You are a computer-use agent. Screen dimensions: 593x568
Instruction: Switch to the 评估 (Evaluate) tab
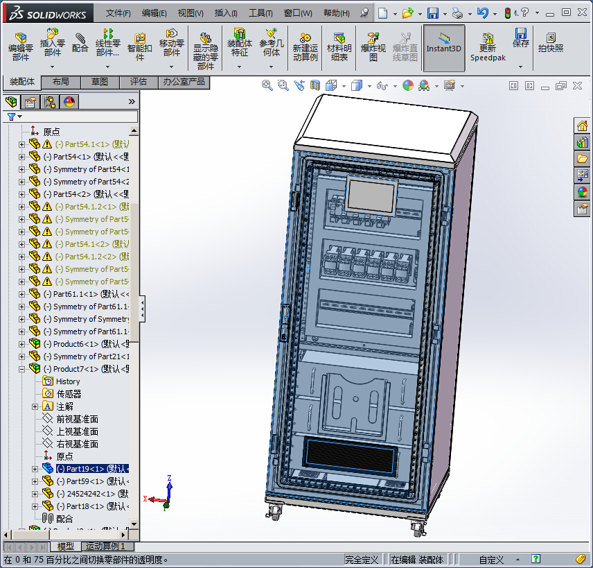[139, 82]
